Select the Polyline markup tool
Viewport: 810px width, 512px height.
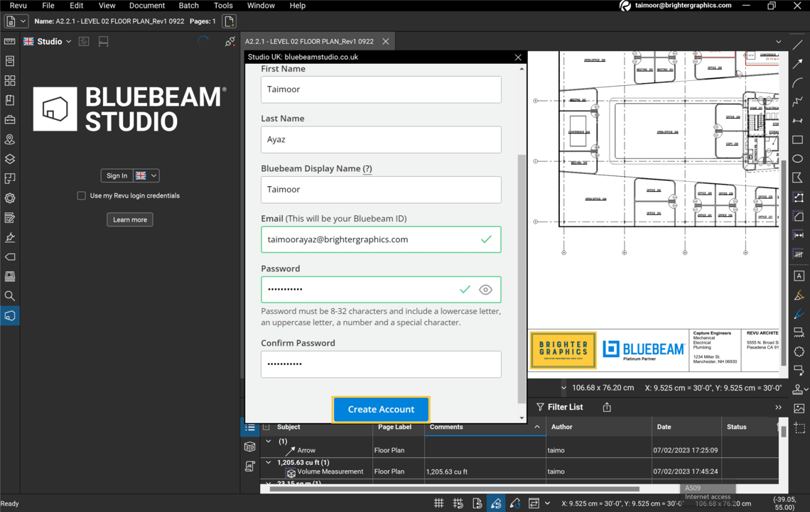(x=798, y=102)
